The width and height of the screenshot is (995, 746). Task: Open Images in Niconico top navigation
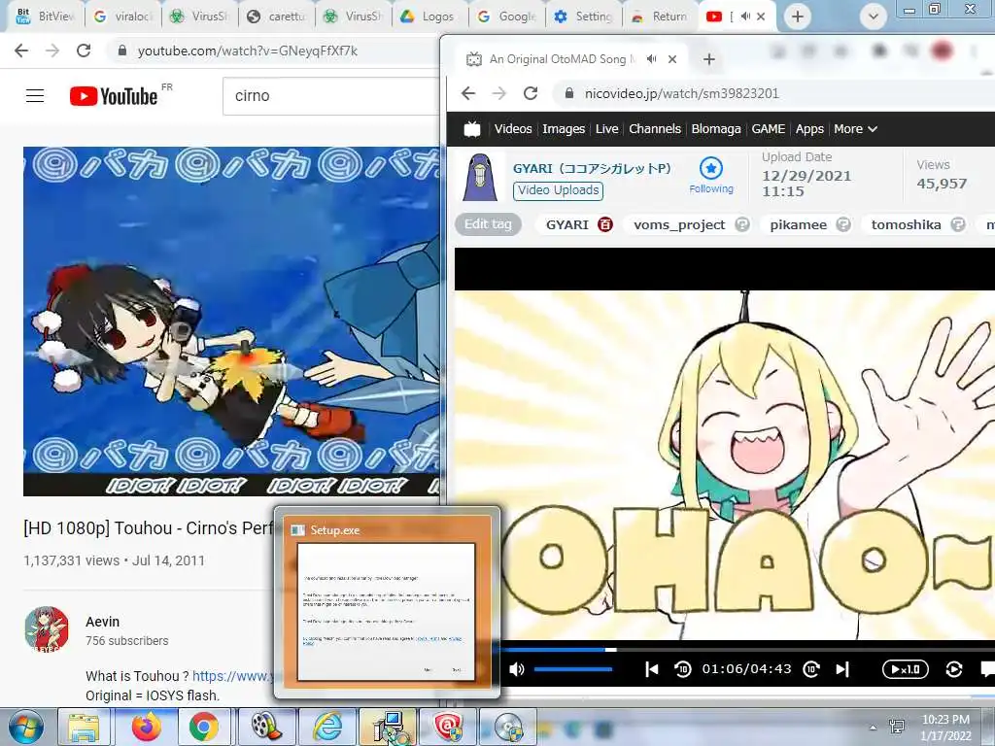tap(564, 129)
